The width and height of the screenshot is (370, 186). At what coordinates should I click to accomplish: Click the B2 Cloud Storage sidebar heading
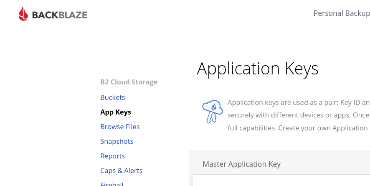[x=129, y=82]
